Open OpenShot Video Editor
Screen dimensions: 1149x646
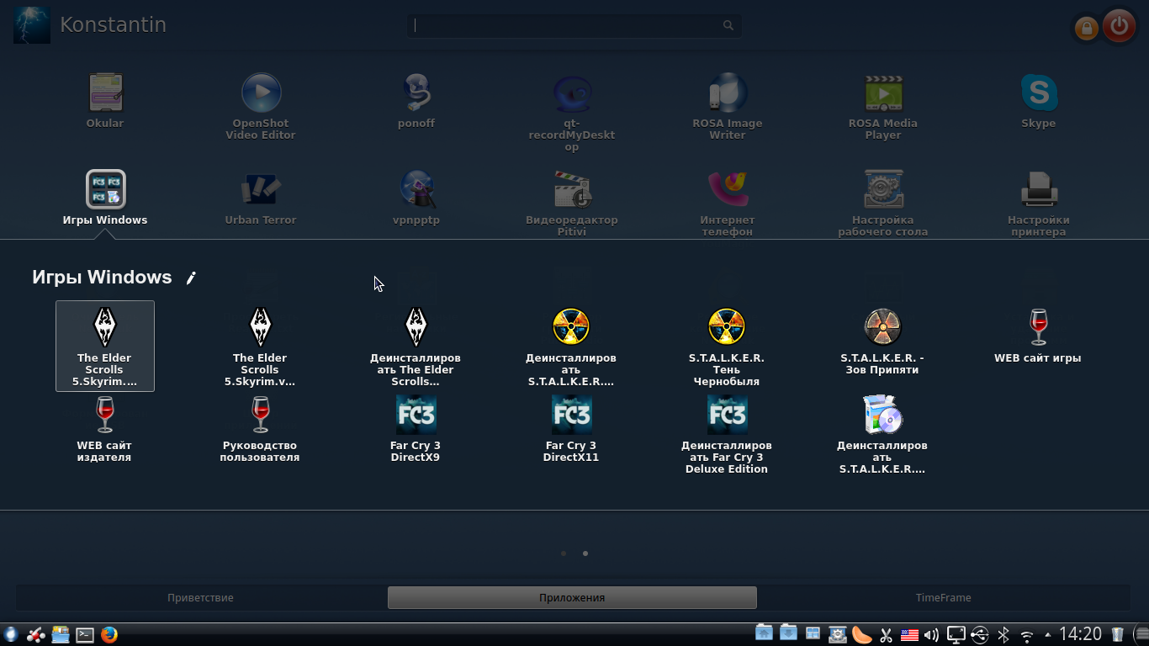pyautogui.click(x=261, y=106)
